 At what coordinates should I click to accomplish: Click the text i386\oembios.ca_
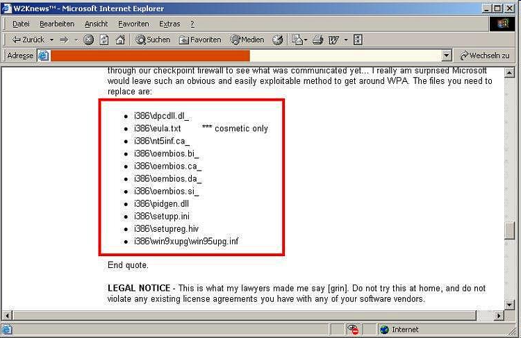(x=167, y=167)
